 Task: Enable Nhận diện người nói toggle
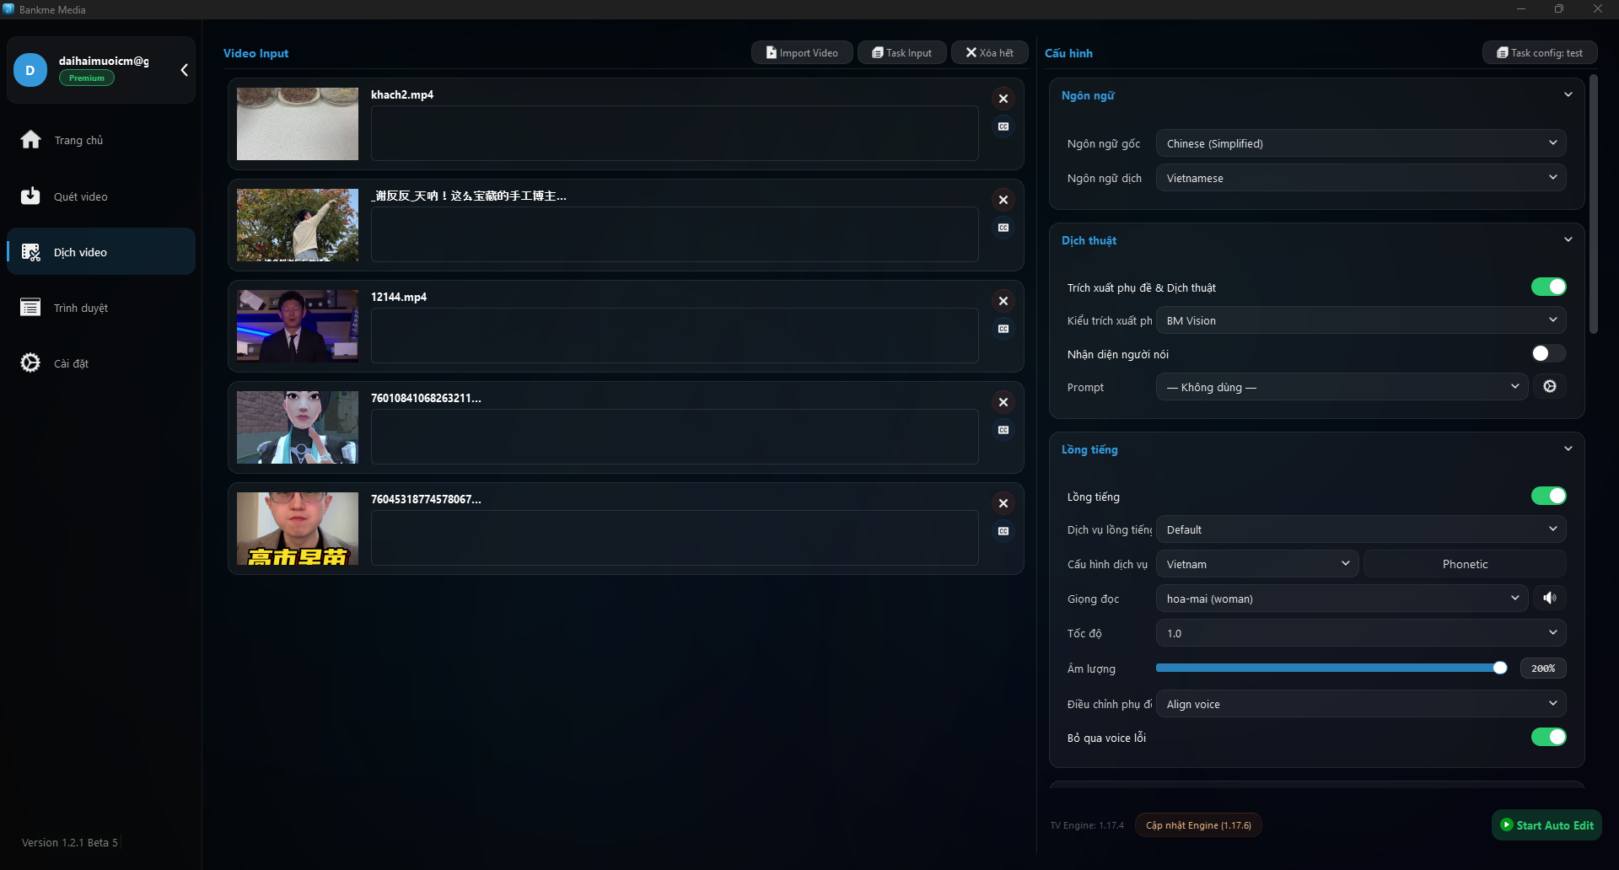(1548, 353)
